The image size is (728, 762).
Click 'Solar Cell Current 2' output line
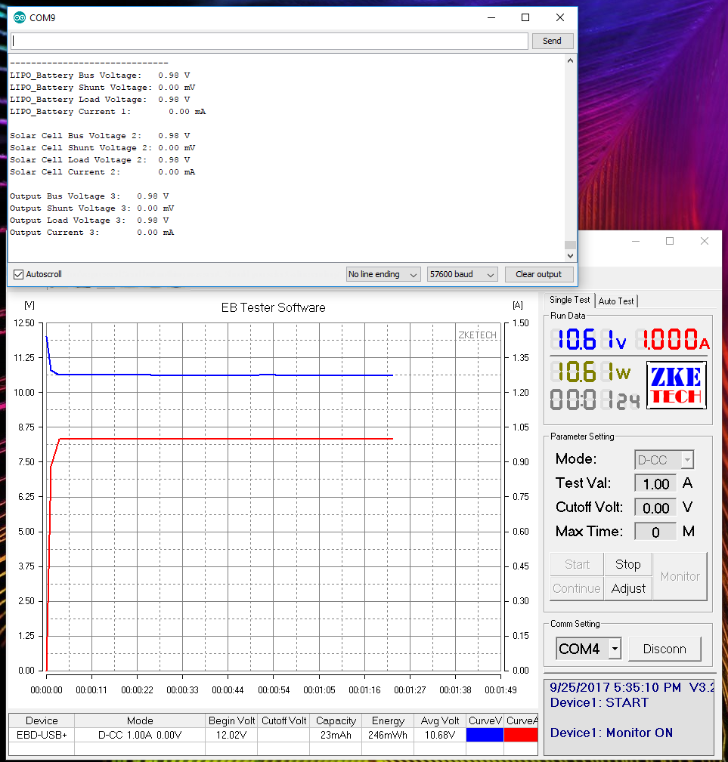pos(102,172)
